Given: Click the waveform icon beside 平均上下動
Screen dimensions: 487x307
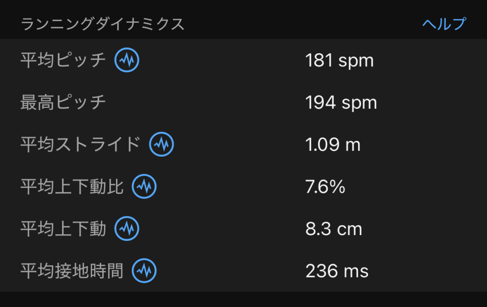Looking at the screenshot, I should pos(127,229).
